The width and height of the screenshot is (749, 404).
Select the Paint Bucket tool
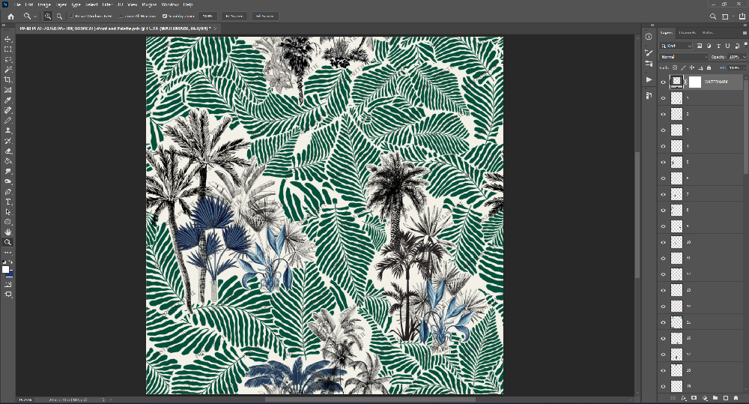8,161
